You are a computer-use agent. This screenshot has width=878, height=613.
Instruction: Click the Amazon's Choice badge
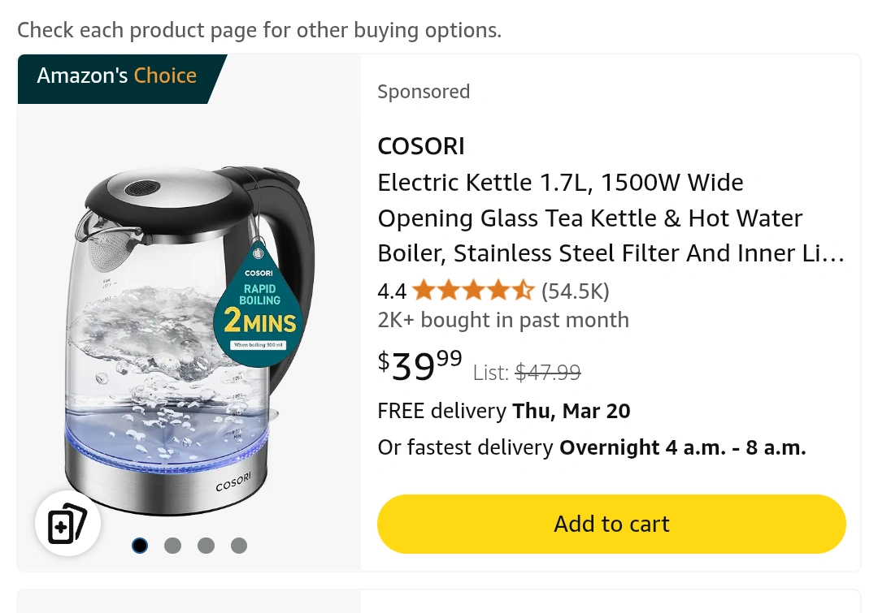click(117, 76)
